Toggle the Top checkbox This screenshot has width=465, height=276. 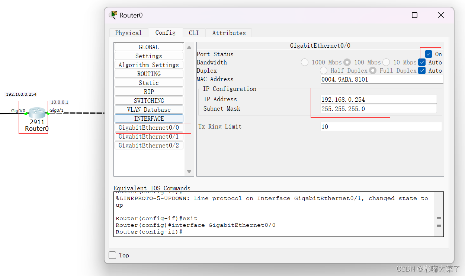tap(112, 255)
